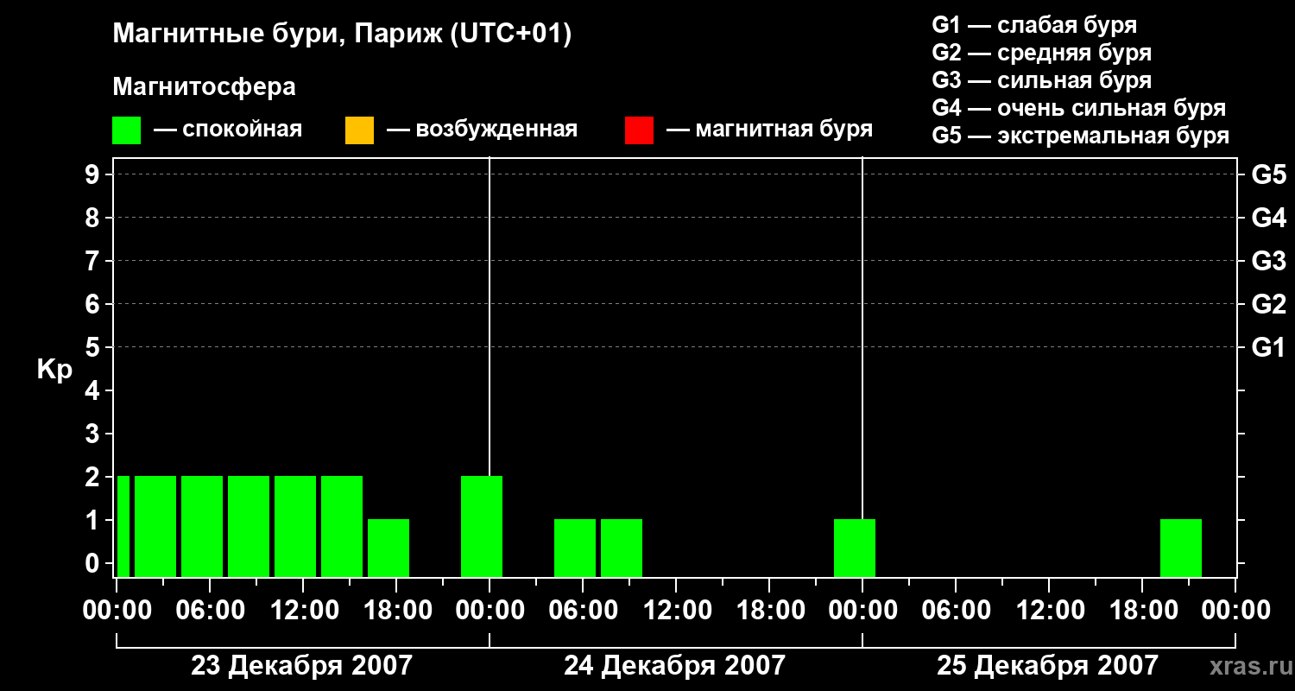Click the '12:00' time label for 24 December
The image size is (1295, 691).
tap(676, 611)
